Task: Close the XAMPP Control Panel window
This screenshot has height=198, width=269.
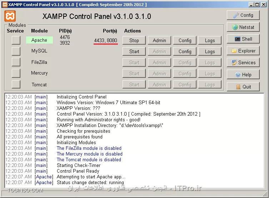Action: (264, 5)
